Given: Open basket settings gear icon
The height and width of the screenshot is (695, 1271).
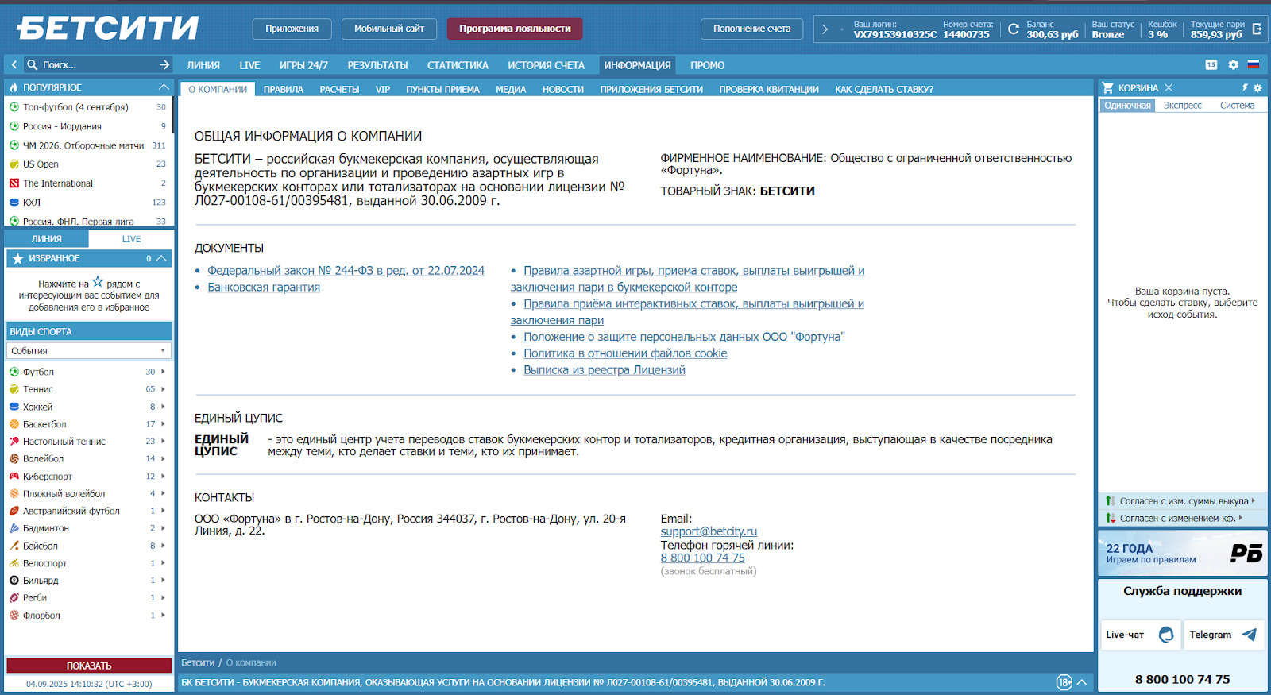Looking at the screenshot, I should (x=1257, y=87).
